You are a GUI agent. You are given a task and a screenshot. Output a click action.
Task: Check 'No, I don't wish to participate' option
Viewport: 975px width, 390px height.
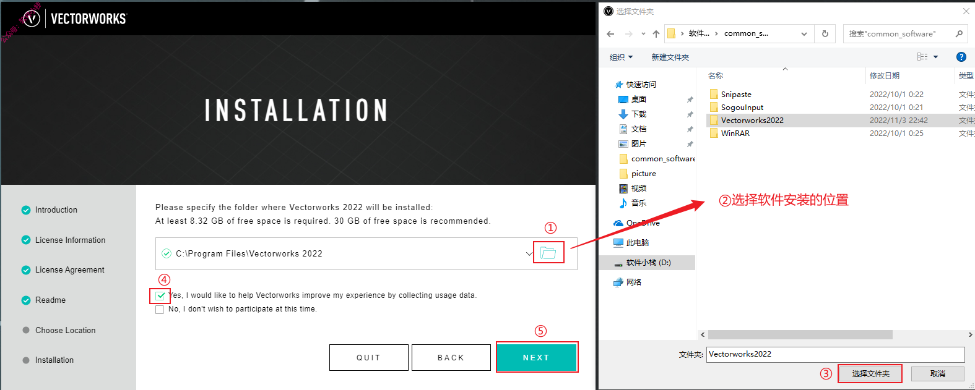tap(160, 309)
